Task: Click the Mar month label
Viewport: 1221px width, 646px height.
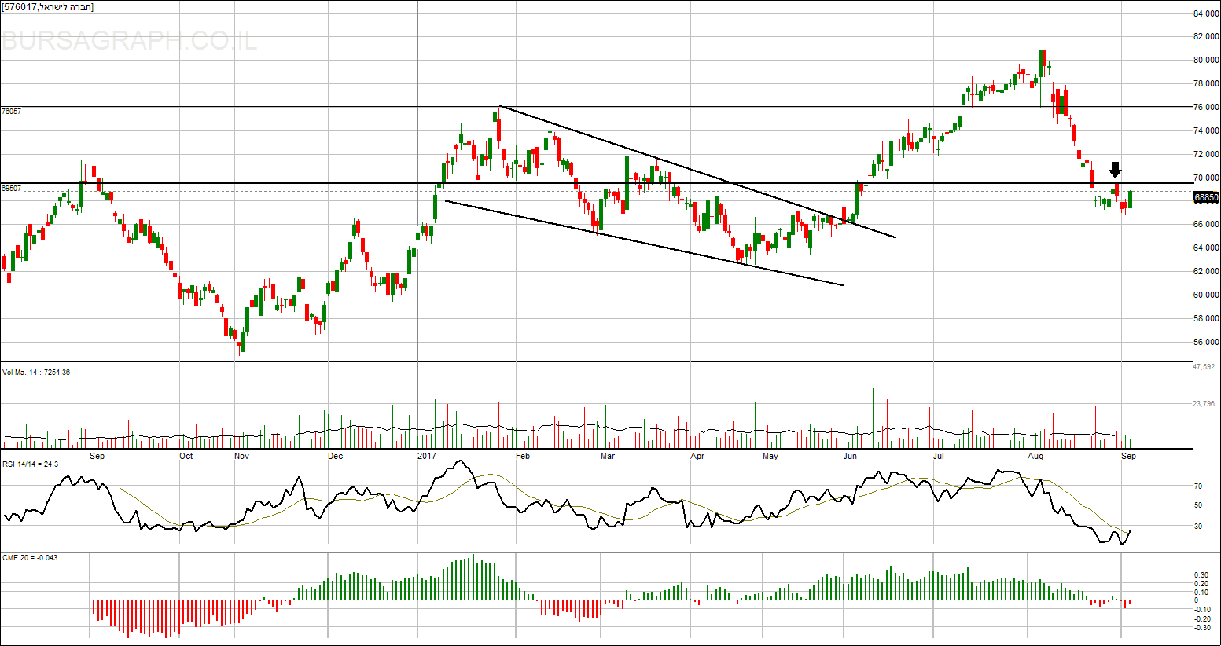Action: pyautogui.click(x=607, y=456)
